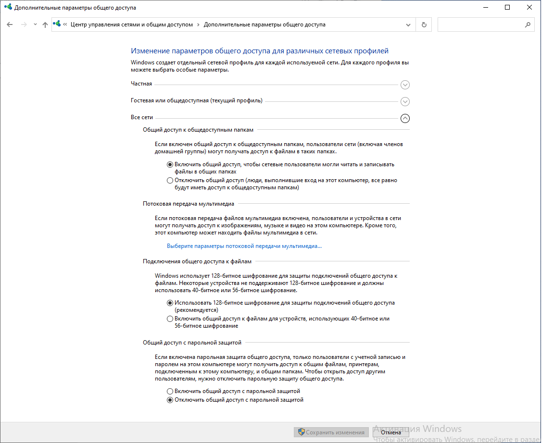Focus the Control Panel search field
The image size is (554, 443).
tap(486, 25)
